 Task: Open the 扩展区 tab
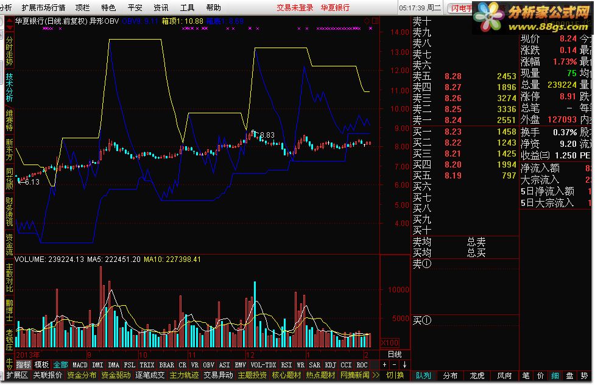click(x=17, y=375)
